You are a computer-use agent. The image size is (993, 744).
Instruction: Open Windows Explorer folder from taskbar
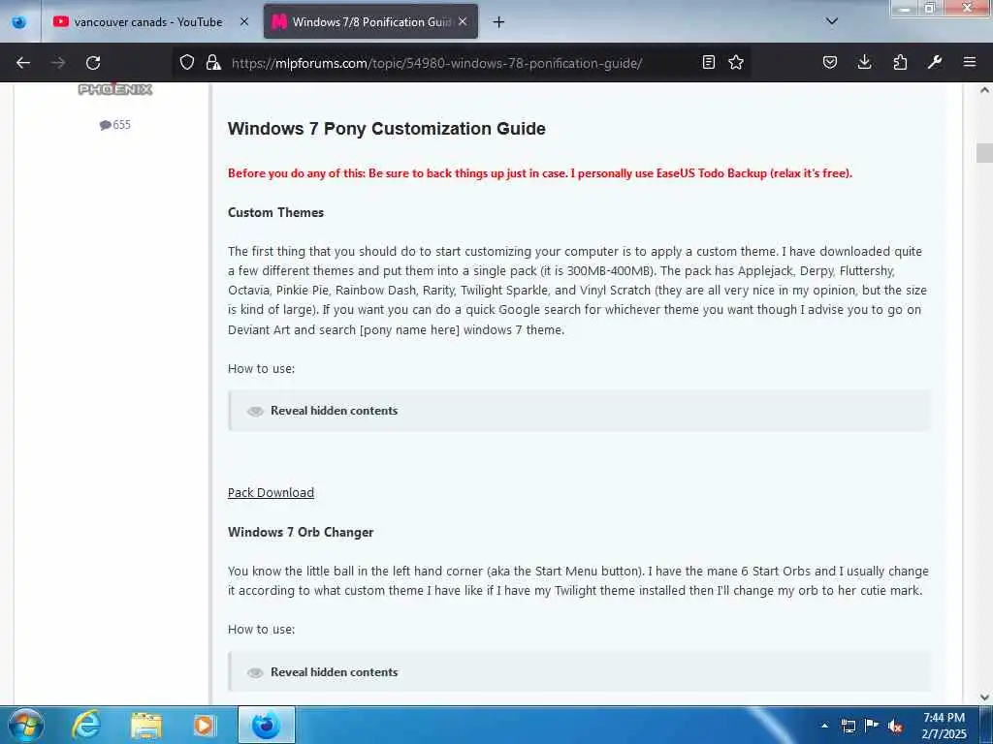point(146,725)
